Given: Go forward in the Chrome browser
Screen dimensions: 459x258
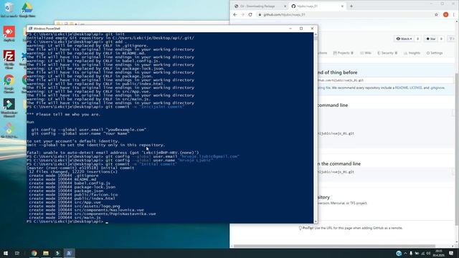Looking at the screenshot, I should pyautogui.click(x=242, y=14).
